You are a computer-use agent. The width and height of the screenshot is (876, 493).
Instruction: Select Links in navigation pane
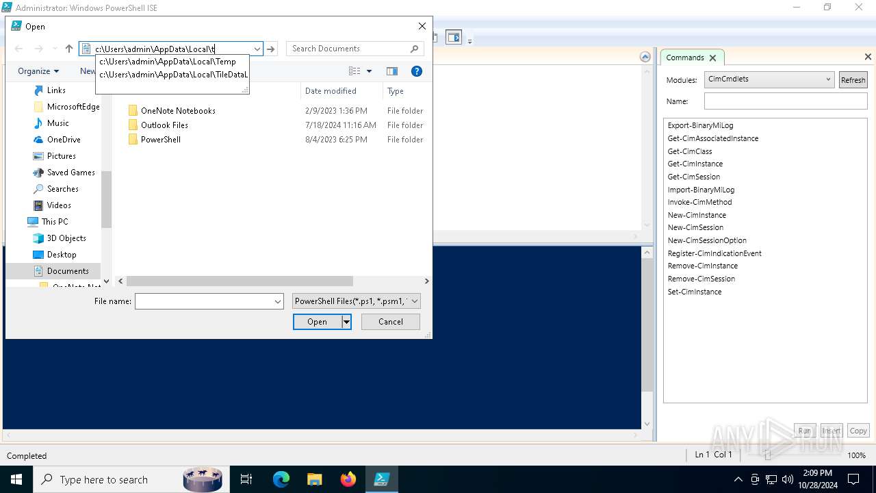56,90
